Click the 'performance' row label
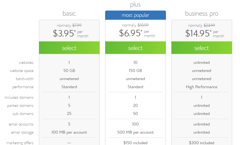The height and width of the screenshot is (145, 240). (x=23, y=87)
